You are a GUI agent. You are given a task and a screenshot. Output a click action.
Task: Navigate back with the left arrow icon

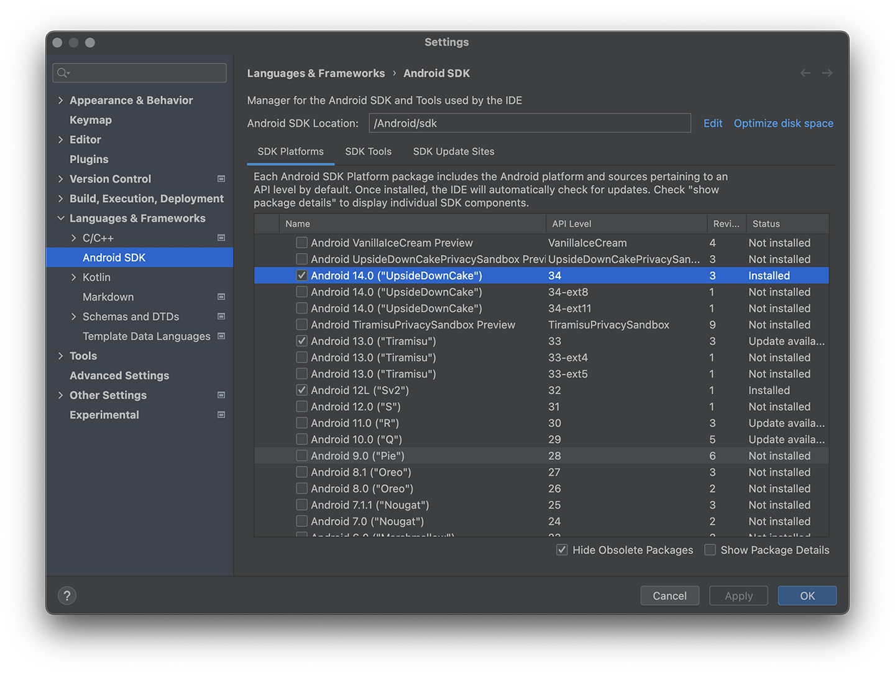coord(805,73)
